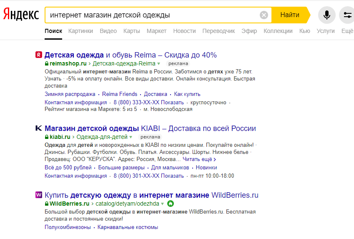The width and height of the screenshot is (354, 239).
Task: Clear the search query with the X icon
Action: (264, 15)
